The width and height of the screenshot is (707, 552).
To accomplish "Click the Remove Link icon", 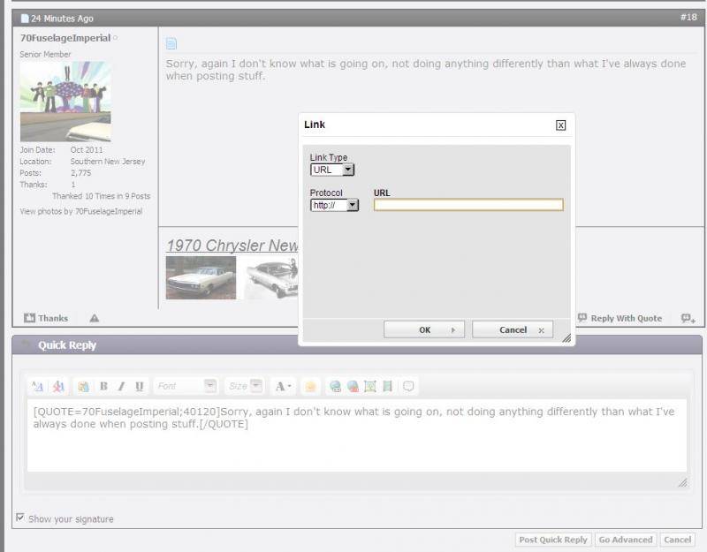I will (353, 385).
